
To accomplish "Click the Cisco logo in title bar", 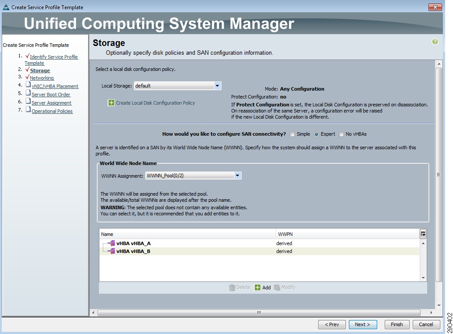I will coord(6,7).
